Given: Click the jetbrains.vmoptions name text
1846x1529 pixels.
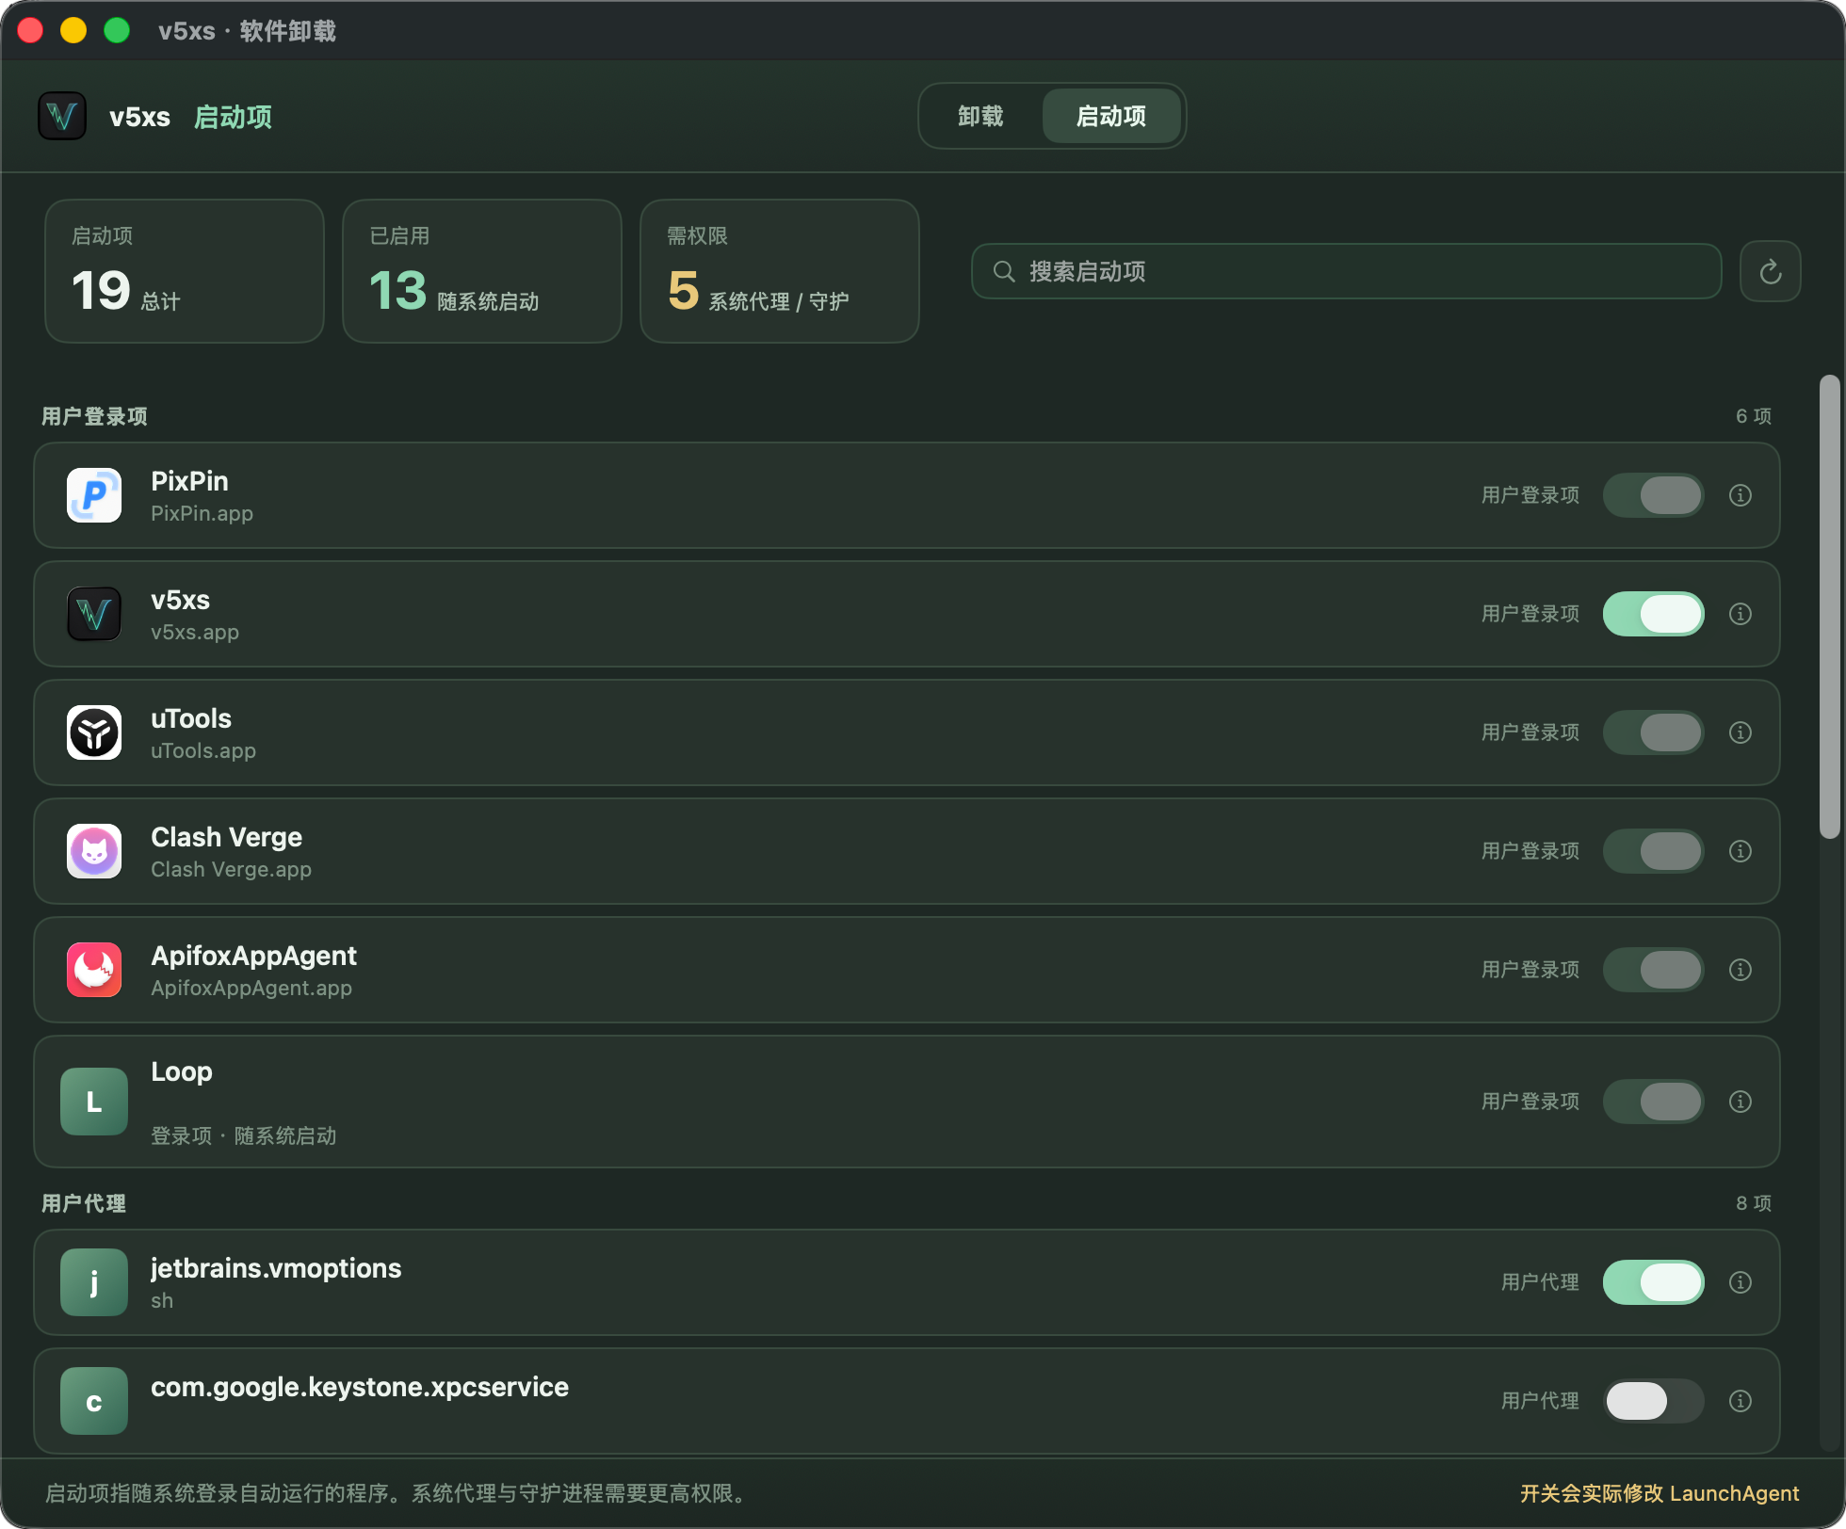Looking at the screenshot, I should (276, 1269).
